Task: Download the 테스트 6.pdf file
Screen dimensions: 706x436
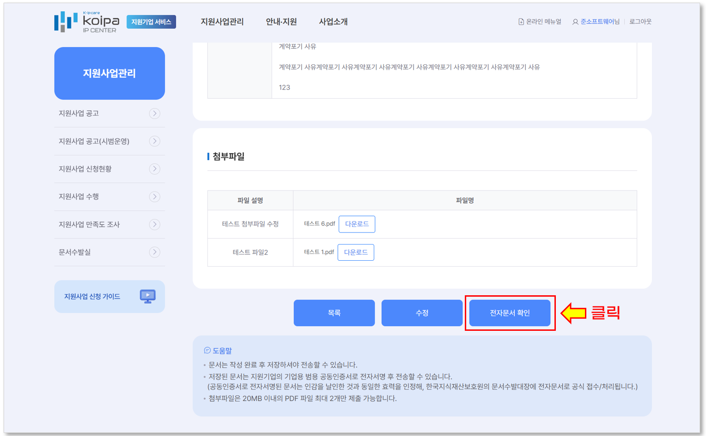Action: point(357,224)
